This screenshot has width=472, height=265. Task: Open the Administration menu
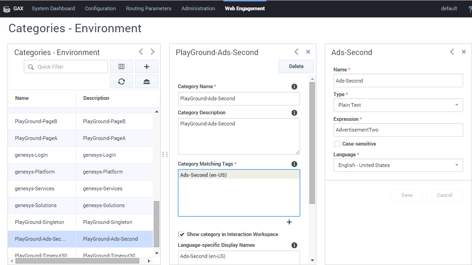click(198, 8)
